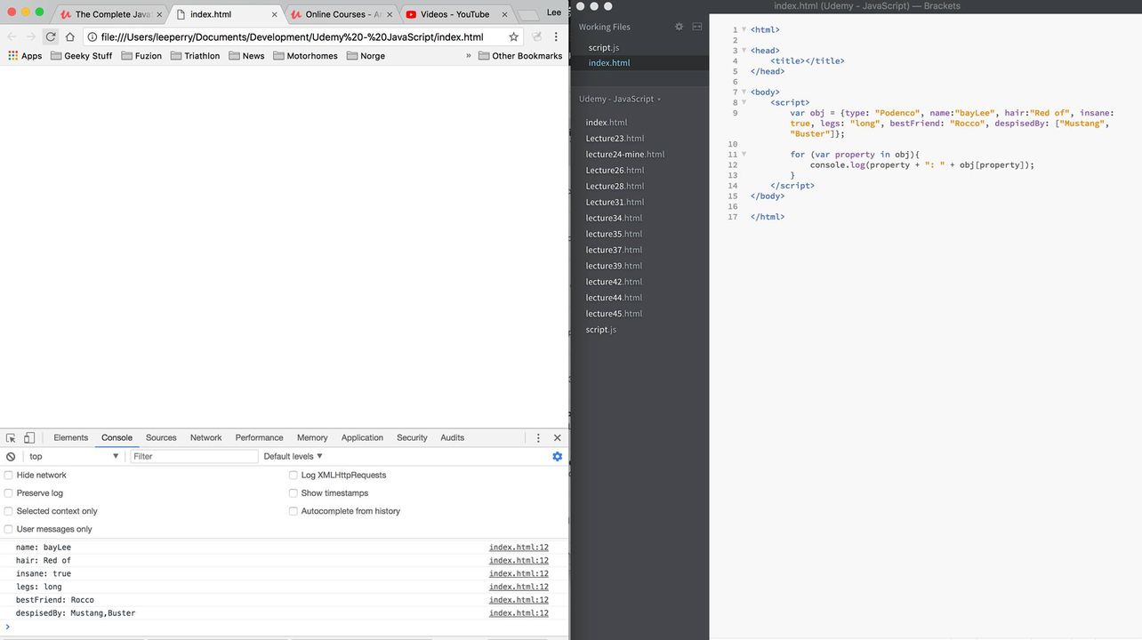The height and width of the screenshot is (640, 1142).
Task: Open Lecture26.html in the file tree
Action: point(615,171)
